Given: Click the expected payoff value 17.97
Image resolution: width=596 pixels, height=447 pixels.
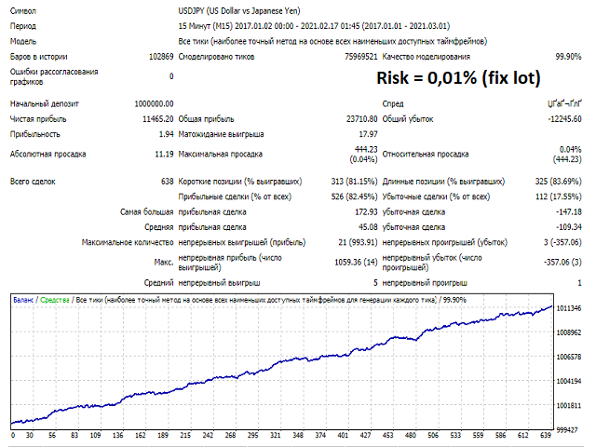Looking at the screenshot, I should coord(367,135).
